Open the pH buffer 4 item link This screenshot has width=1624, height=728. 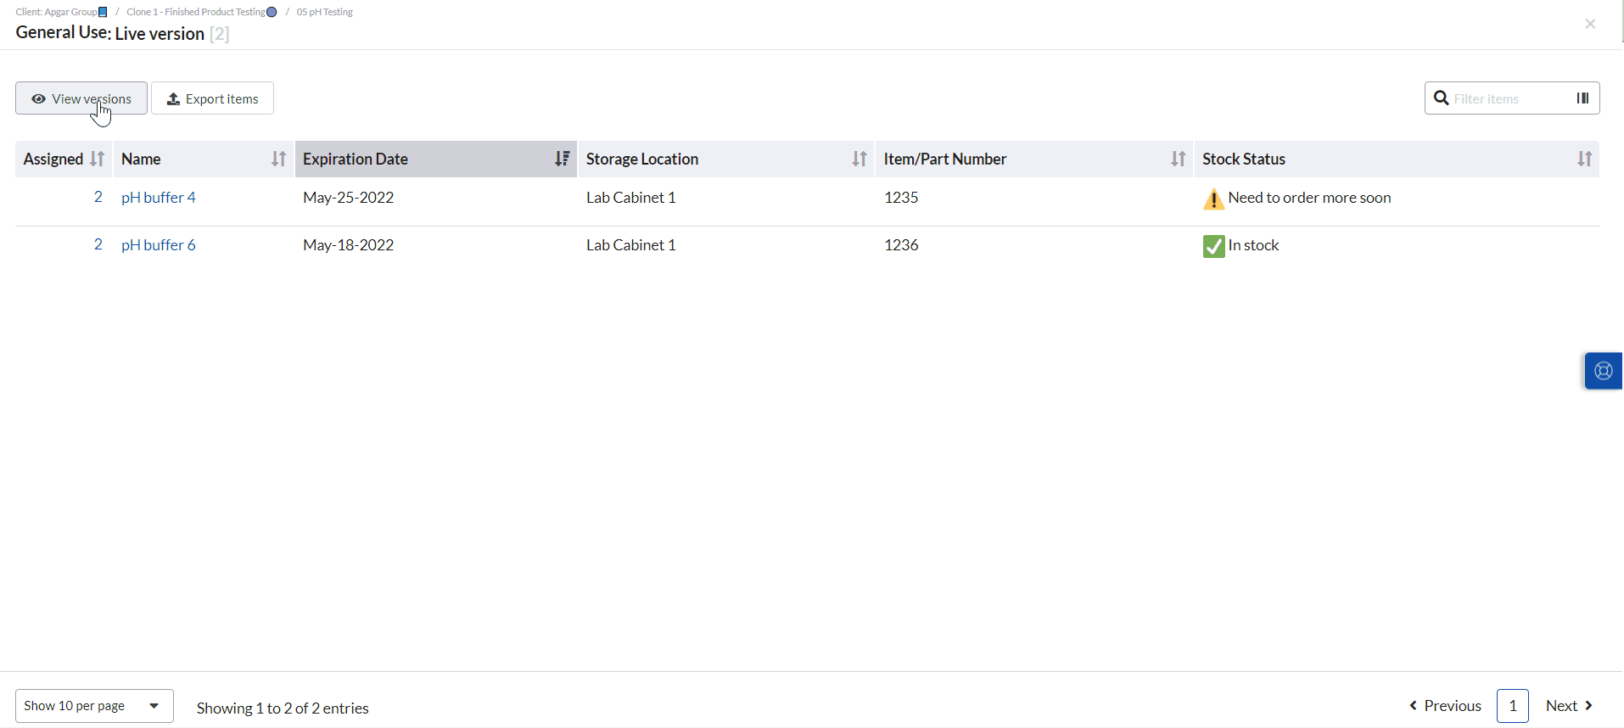159,198
